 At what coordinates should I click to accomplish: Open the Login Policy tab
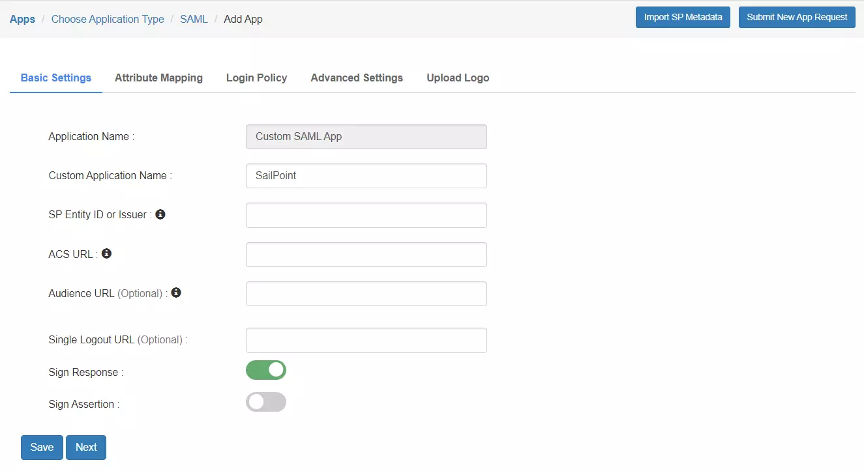click(256, 78)
